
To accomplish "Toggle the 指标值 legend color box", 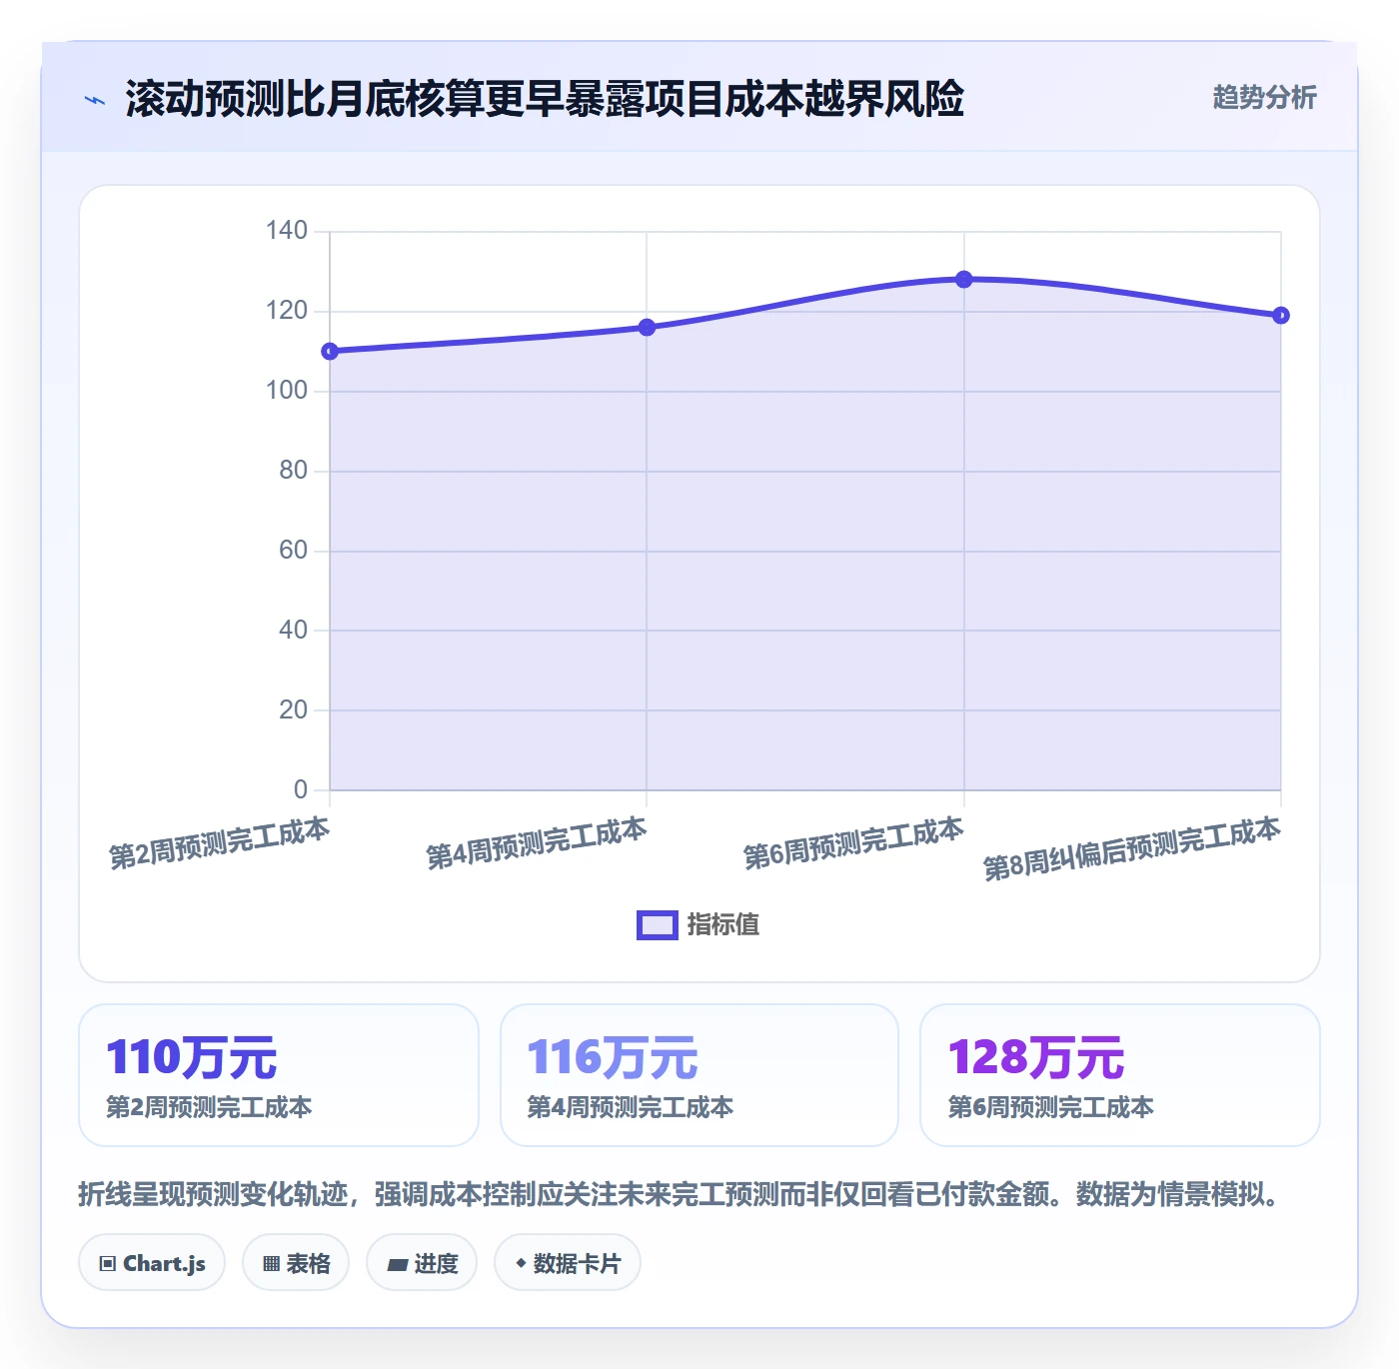I will (658, 925).
